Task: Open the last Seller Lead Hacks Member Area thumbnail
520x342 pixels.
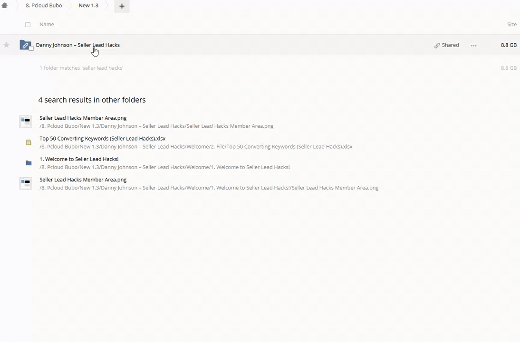Action: click(25, 183)
